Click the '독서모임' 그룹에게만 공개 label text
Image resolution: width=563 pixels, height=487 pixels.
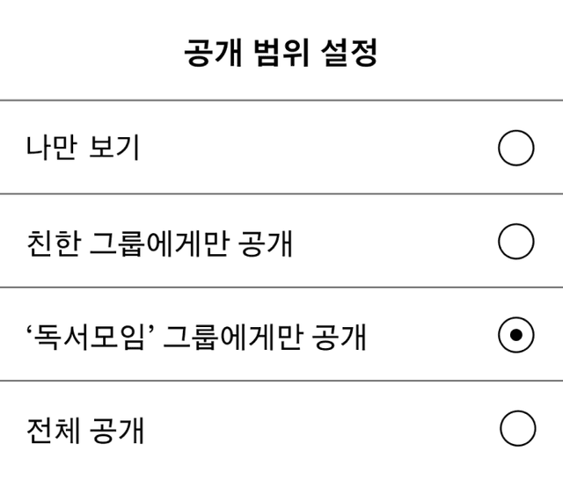pos(196,337)
